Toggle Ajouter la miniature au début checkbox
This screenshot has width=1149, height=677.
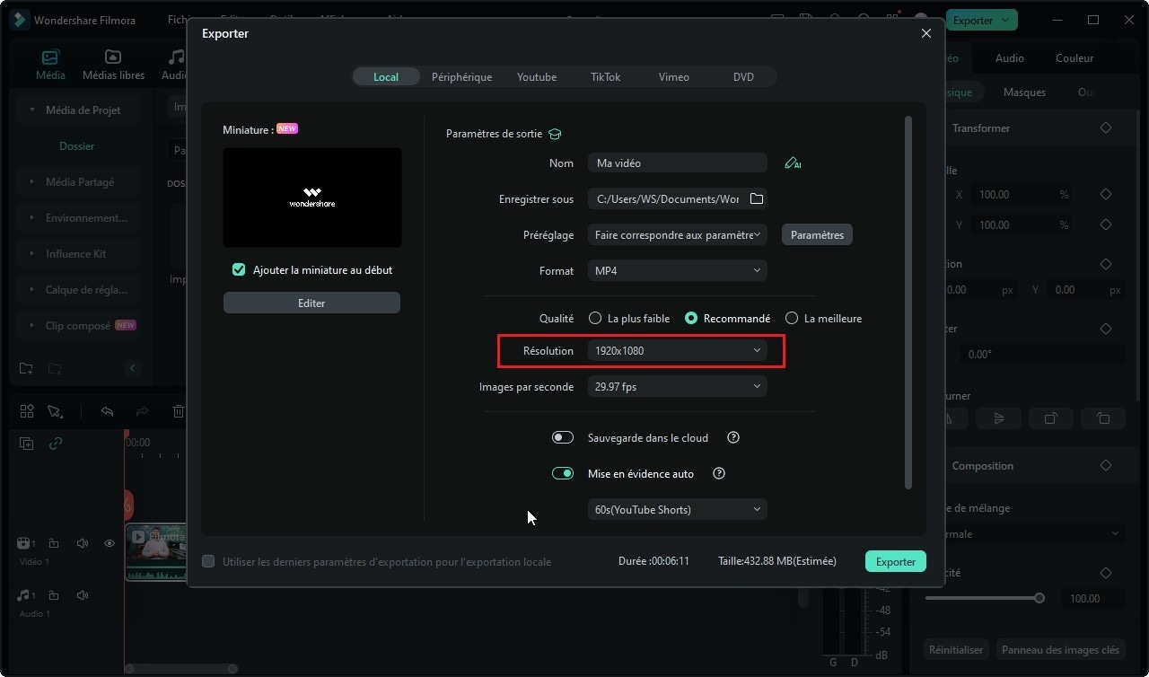coord(239,269)
